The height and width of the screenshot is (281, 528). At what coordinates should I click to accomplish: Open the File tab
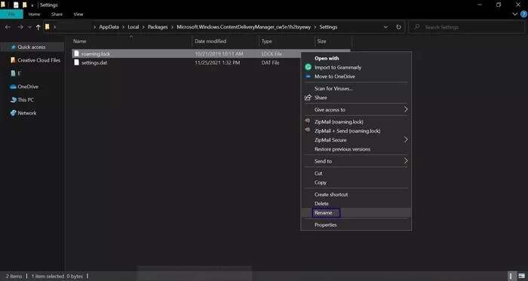coord(11,14)
